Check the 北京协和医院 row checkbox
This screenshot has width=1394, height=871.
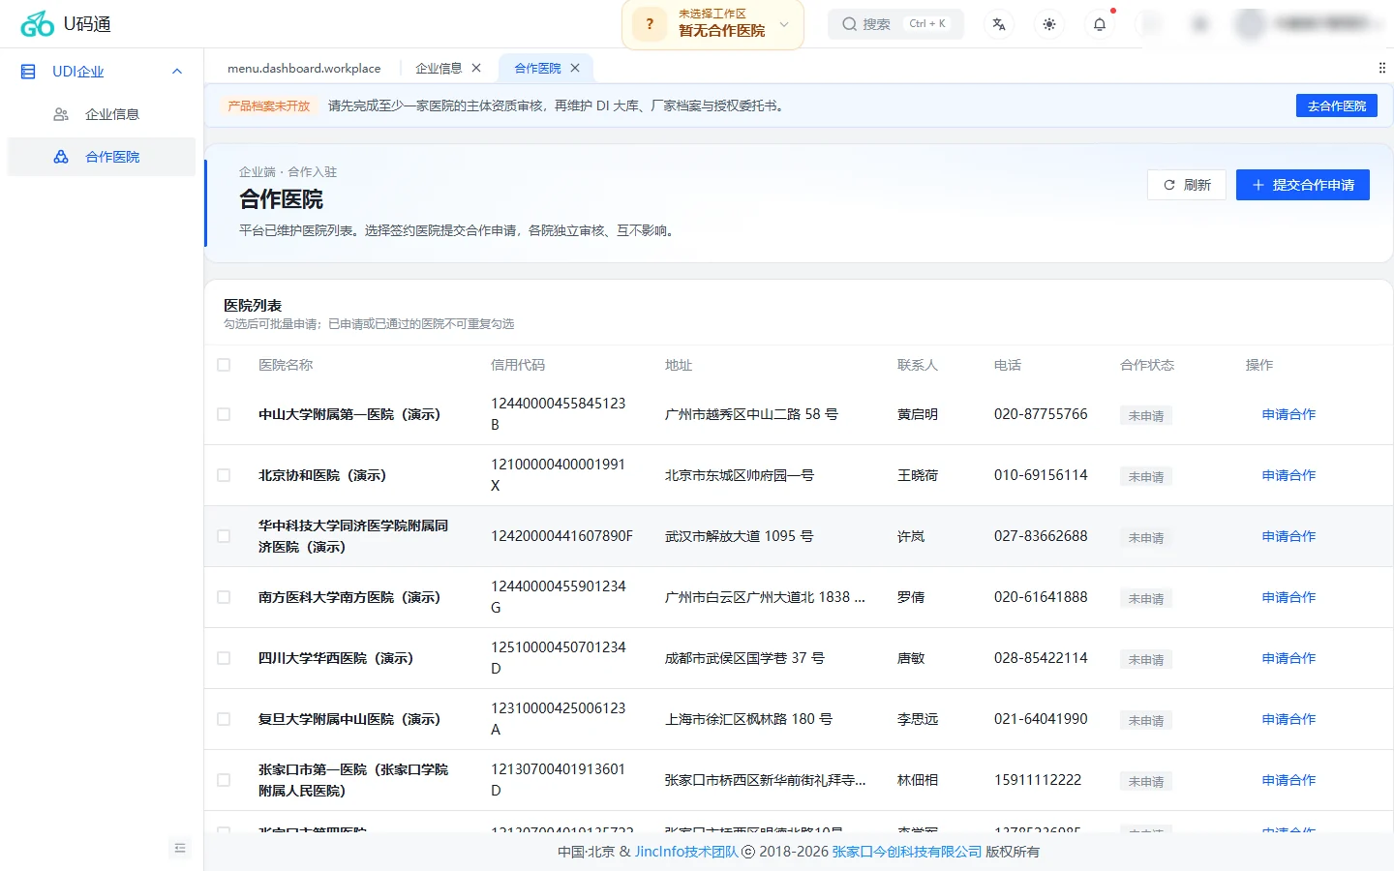[x=224, y=475]
